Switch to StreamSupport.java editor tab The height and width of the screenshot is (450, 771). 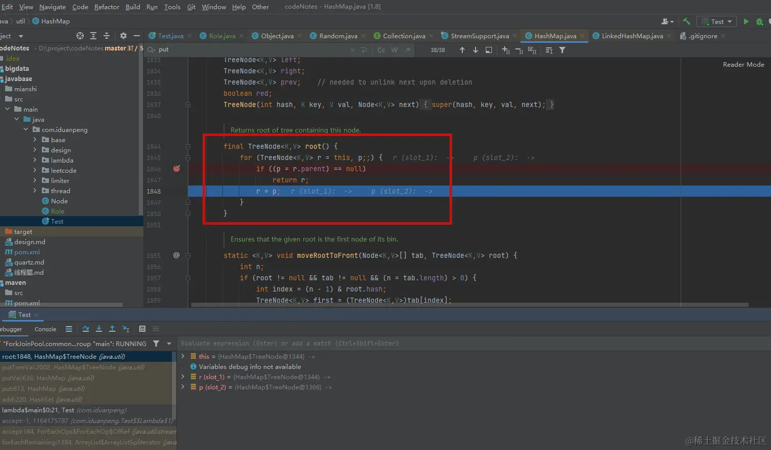pos(480,36)
